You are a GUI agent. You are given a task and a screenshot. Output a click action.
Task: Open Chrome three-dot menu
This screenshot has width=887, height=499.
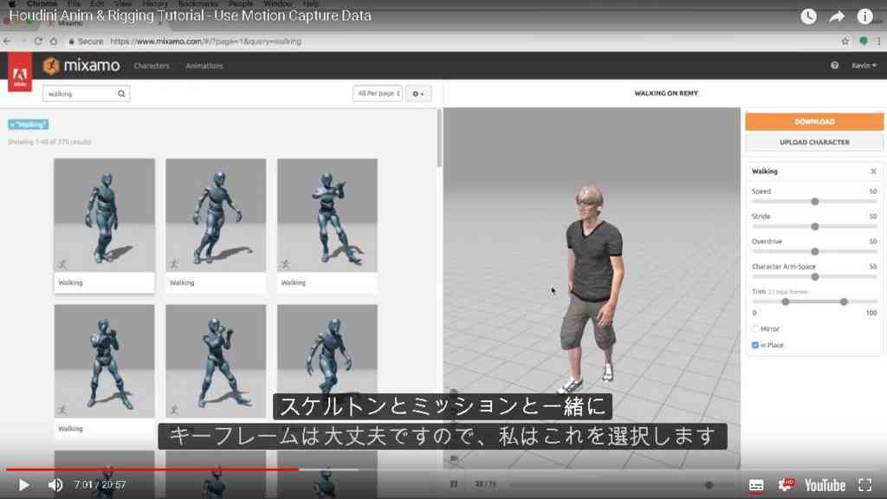point(878,42)
